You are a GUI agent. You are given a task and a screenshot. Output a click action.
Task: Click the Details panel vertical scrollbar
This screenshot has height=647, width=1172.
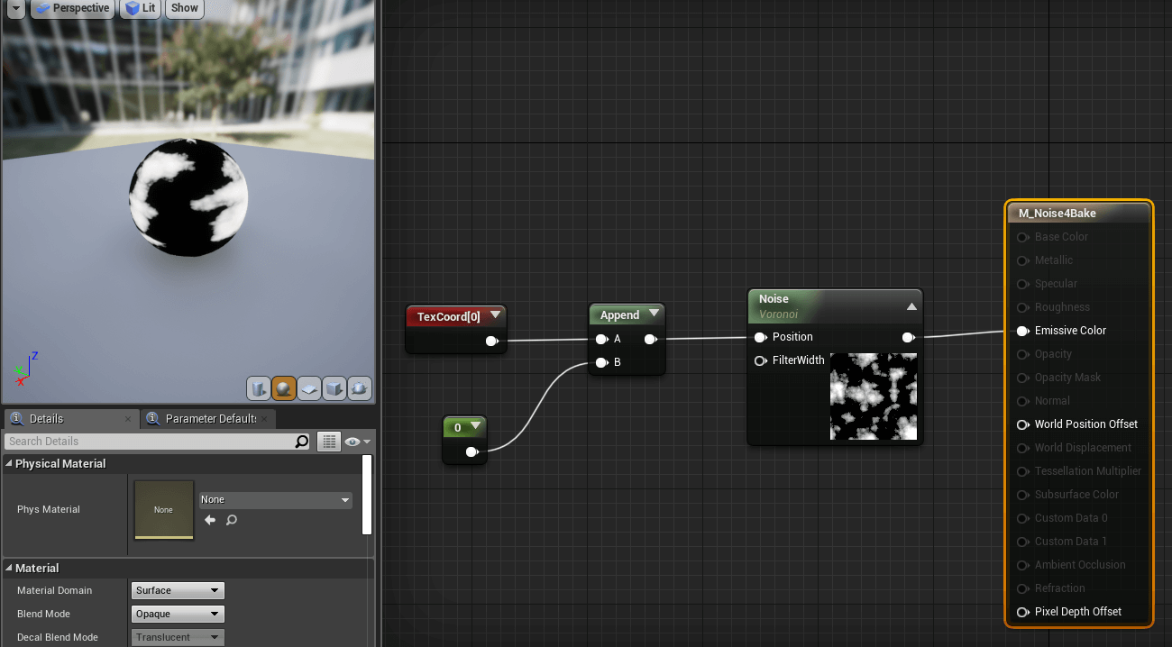pos(367,494)
